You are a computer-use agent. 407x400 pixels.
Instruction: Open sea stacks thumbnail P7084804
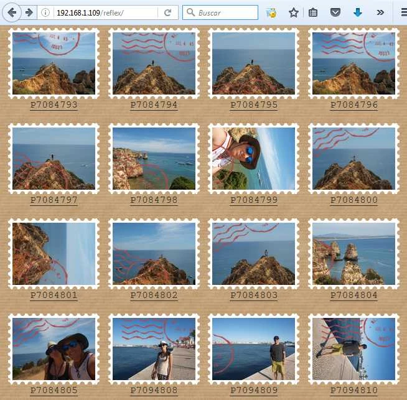tap(353, 254)
